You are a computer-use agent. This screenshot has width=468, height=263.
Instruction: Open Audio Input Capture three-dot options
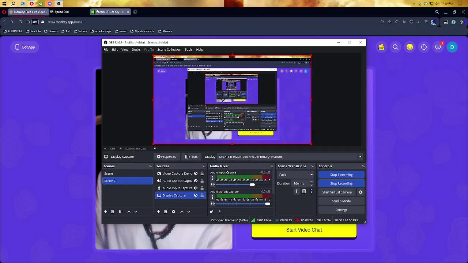[x=212, y=178]
